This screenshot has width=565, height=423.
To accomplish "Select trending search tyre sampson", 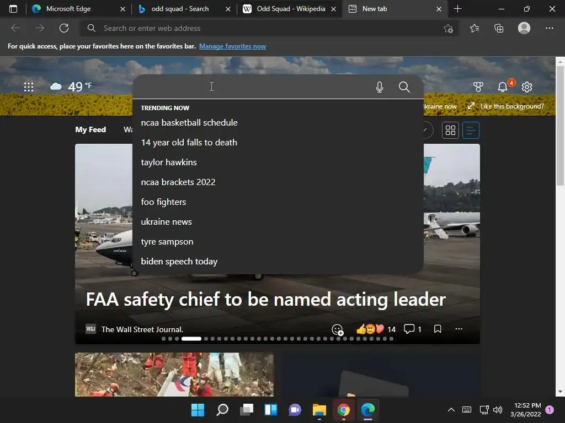I will 278,242.
